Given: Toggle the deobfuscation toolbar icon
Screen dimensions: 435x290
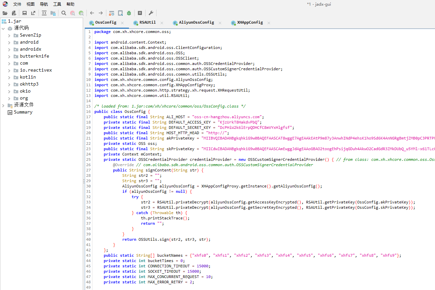Looking at the screenshot, I should [112, 13].
